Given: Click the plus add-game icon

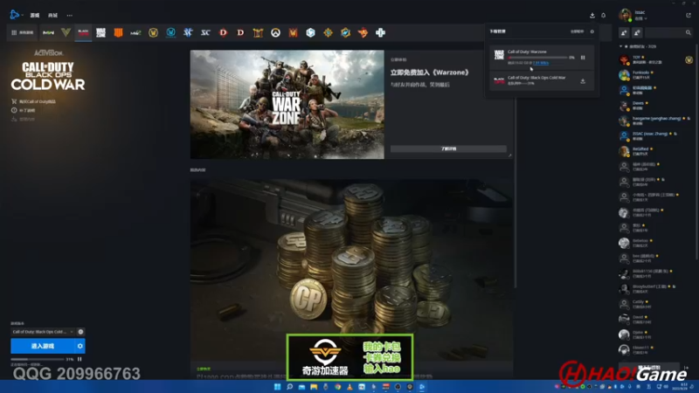Looking at the screenshot, I should 380,32.
